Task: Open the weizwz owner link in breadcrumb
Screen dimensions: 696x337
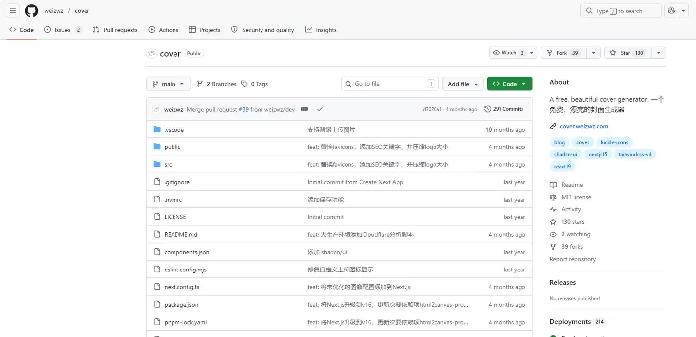Action: point(54,11)
